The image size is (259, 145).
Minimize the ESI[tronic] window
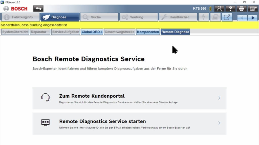coord(235,2)
